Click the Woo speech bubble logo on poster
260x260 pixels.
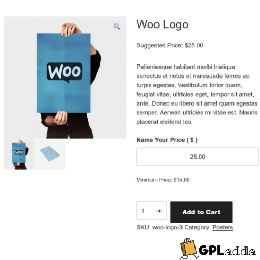pyautogui.click(x=64, y=72)
